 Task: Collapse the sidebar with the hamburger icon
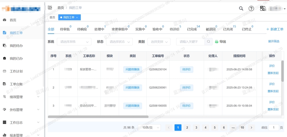(50, 8)
